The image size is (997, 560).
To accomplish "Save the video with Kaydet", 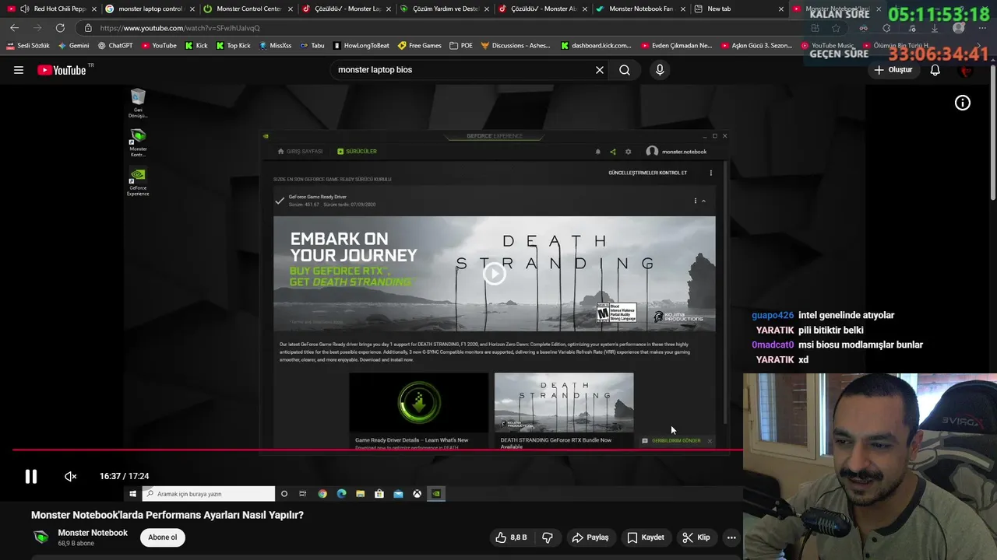I will click(646, 537).
